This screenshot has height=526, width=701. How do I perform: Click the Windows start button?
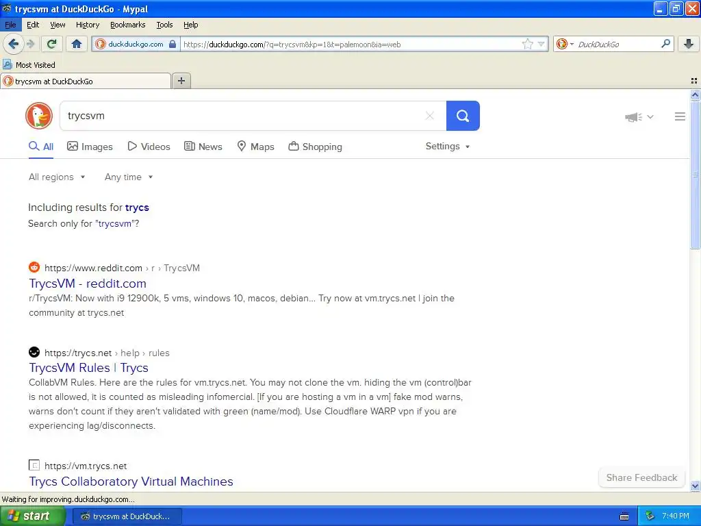tap(33, 516)
